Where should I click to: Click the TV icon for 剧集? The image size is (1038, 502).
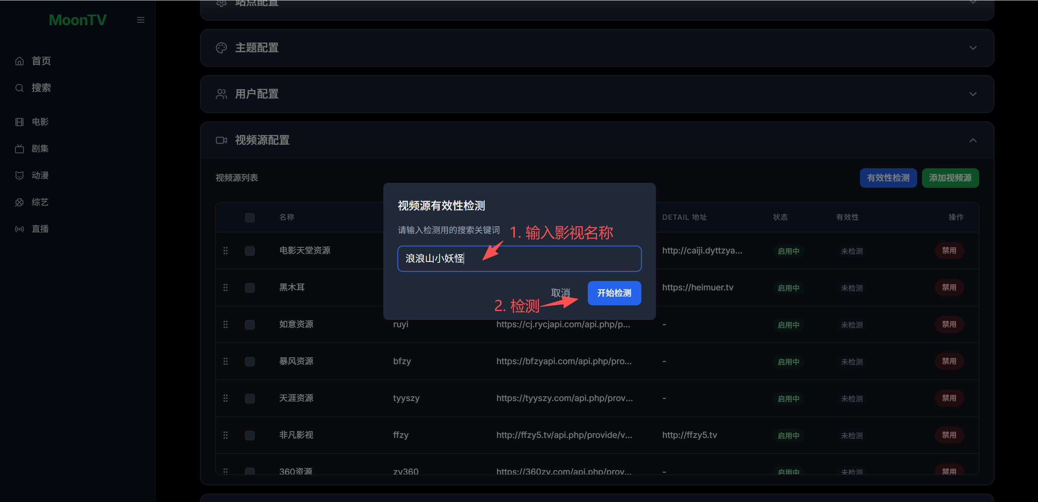click(x=19, y=149)
